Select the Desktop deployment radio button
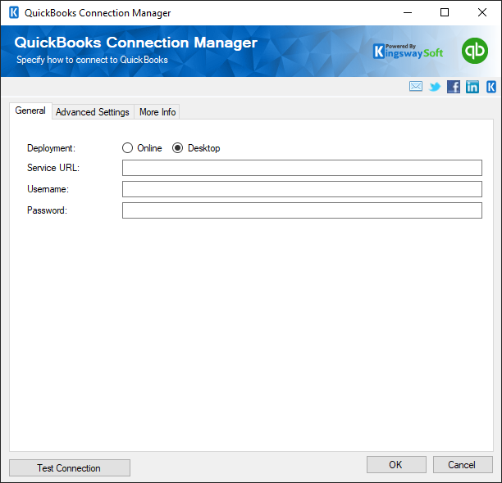Viewport: 502px width, 483px height. coord(177,148)
